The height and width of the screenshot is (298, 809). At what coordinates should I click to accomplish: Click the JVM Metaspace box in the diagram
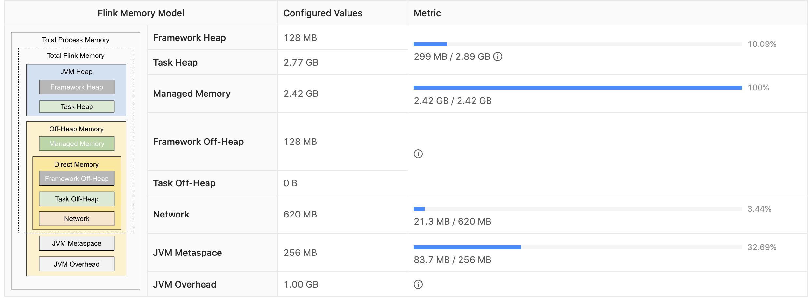pyautogui.click(x=77, y=243)
